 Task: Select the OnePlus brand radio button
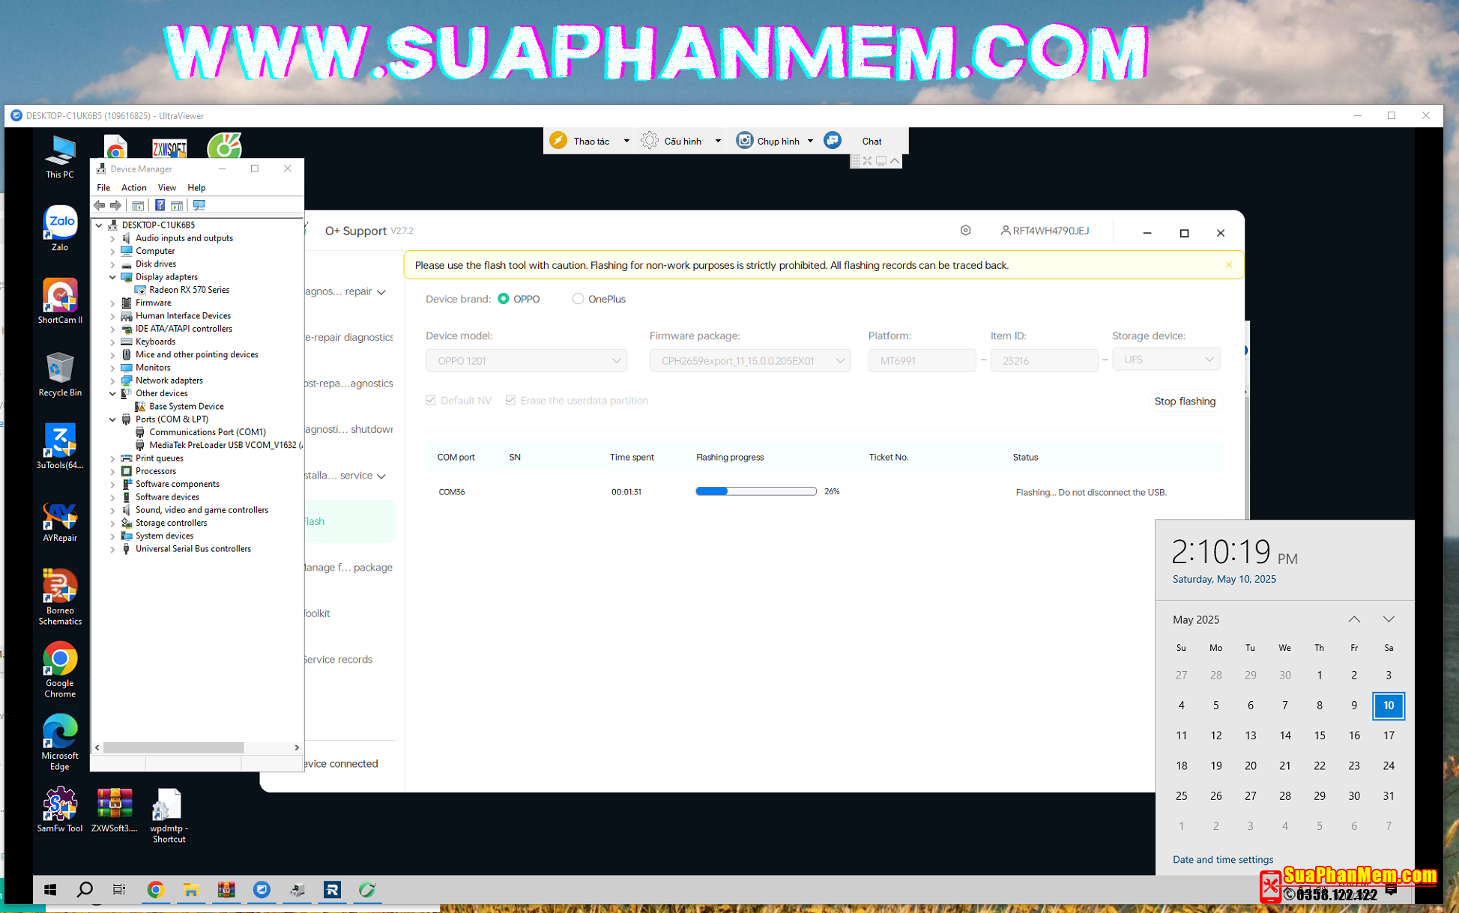[x=578, y=299]
